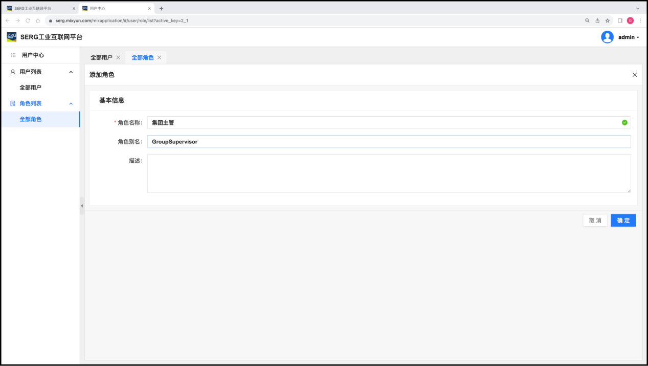Open the admin account dropdown
Viewport: 648px width, 366px height.
click(x=629, y=37)
